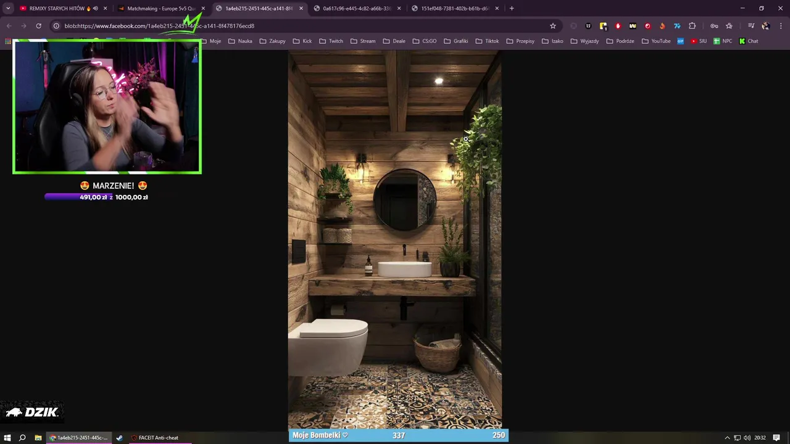Viewport: 790px width, 444px height.
Task: Open the Moje bookmarks folder
Action: 210,41
